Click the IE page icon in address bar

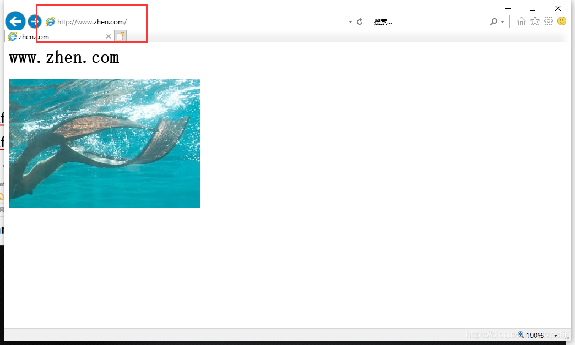50,21
